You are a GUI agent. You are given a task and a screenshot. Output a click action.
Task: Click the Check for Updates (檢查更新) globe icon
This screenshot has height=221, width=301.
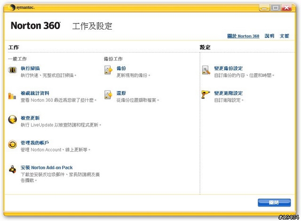coord(13,120)
